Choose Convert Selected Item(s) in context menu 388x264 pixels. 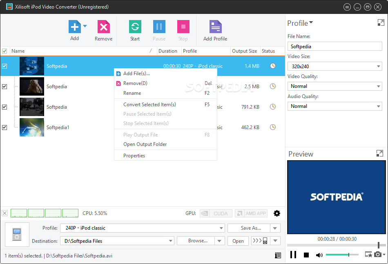[x=165, y=105]
